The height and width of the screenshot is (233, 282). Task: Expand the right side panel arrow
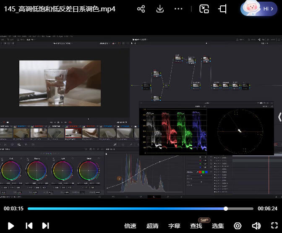[x=279, y=117]
